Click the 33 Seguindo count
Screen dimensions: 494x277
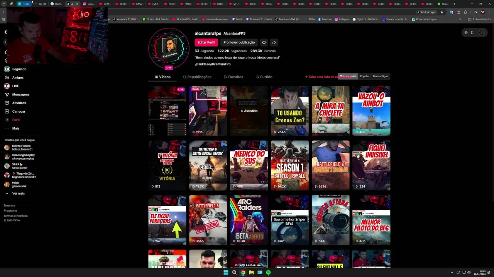(204, 51)
